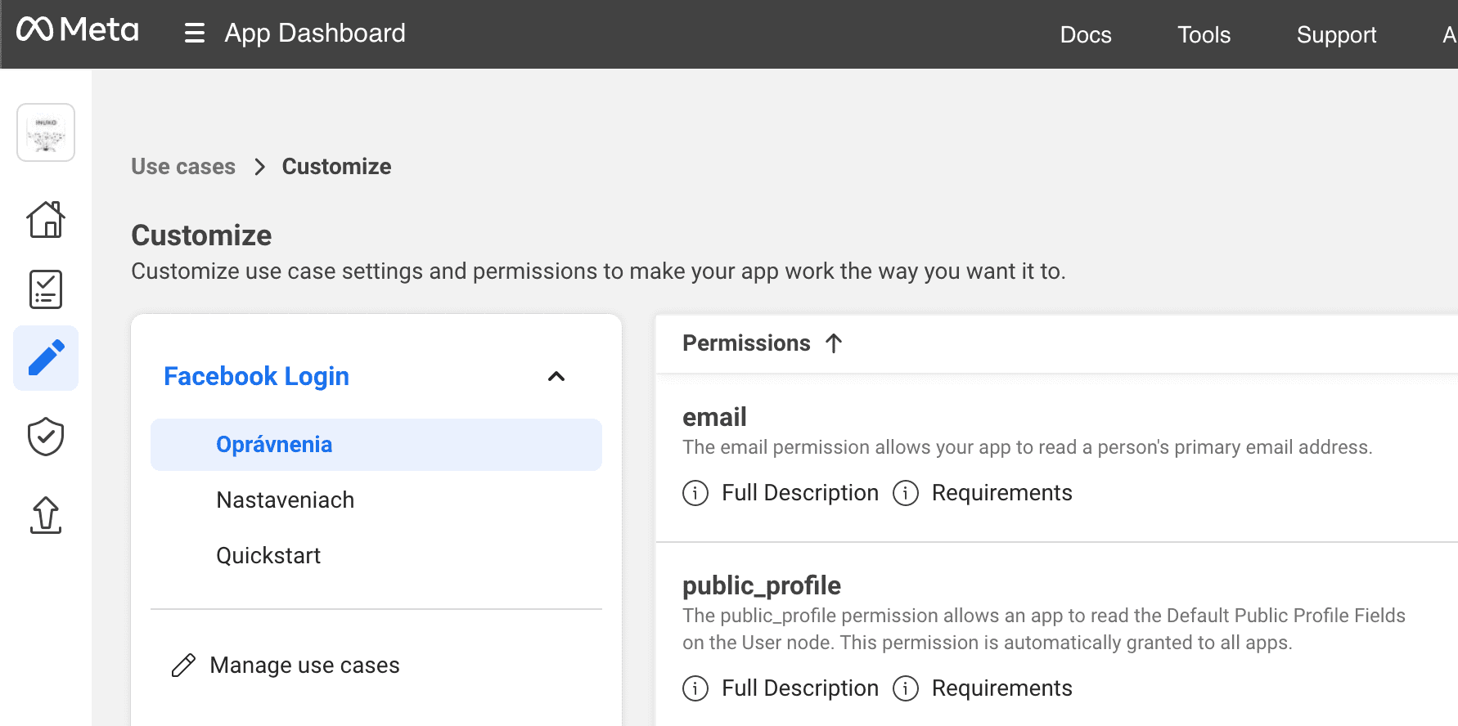Open Full Description for email permission
The width and height of the screenshot is (1458, 726).
pos(799,493)
